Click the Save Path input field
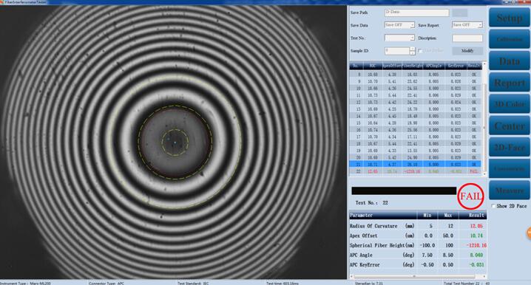531x285 pixels. 417,13
